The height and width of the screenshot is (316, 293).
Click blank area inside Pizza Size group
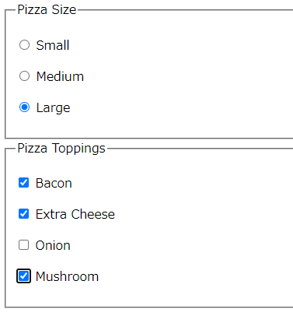pyautogui.click(x=181, y=75)
